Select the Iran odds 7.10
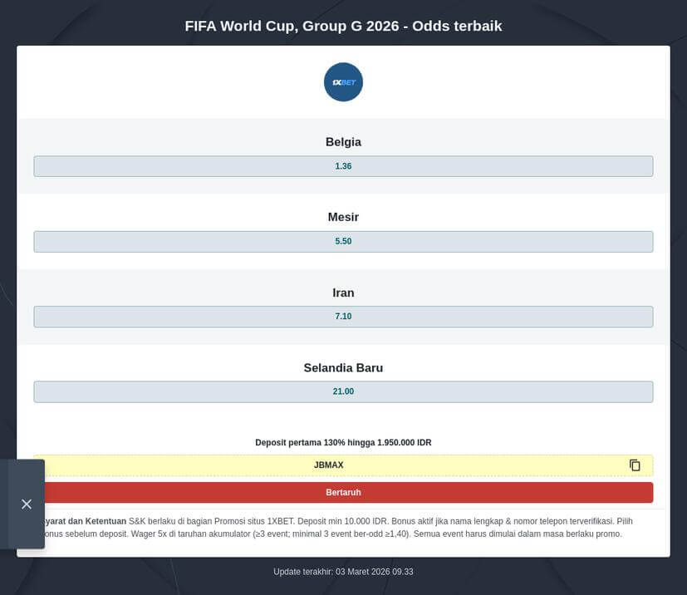The width and height of the screenshot is (687, 595). tap(343, 316)
